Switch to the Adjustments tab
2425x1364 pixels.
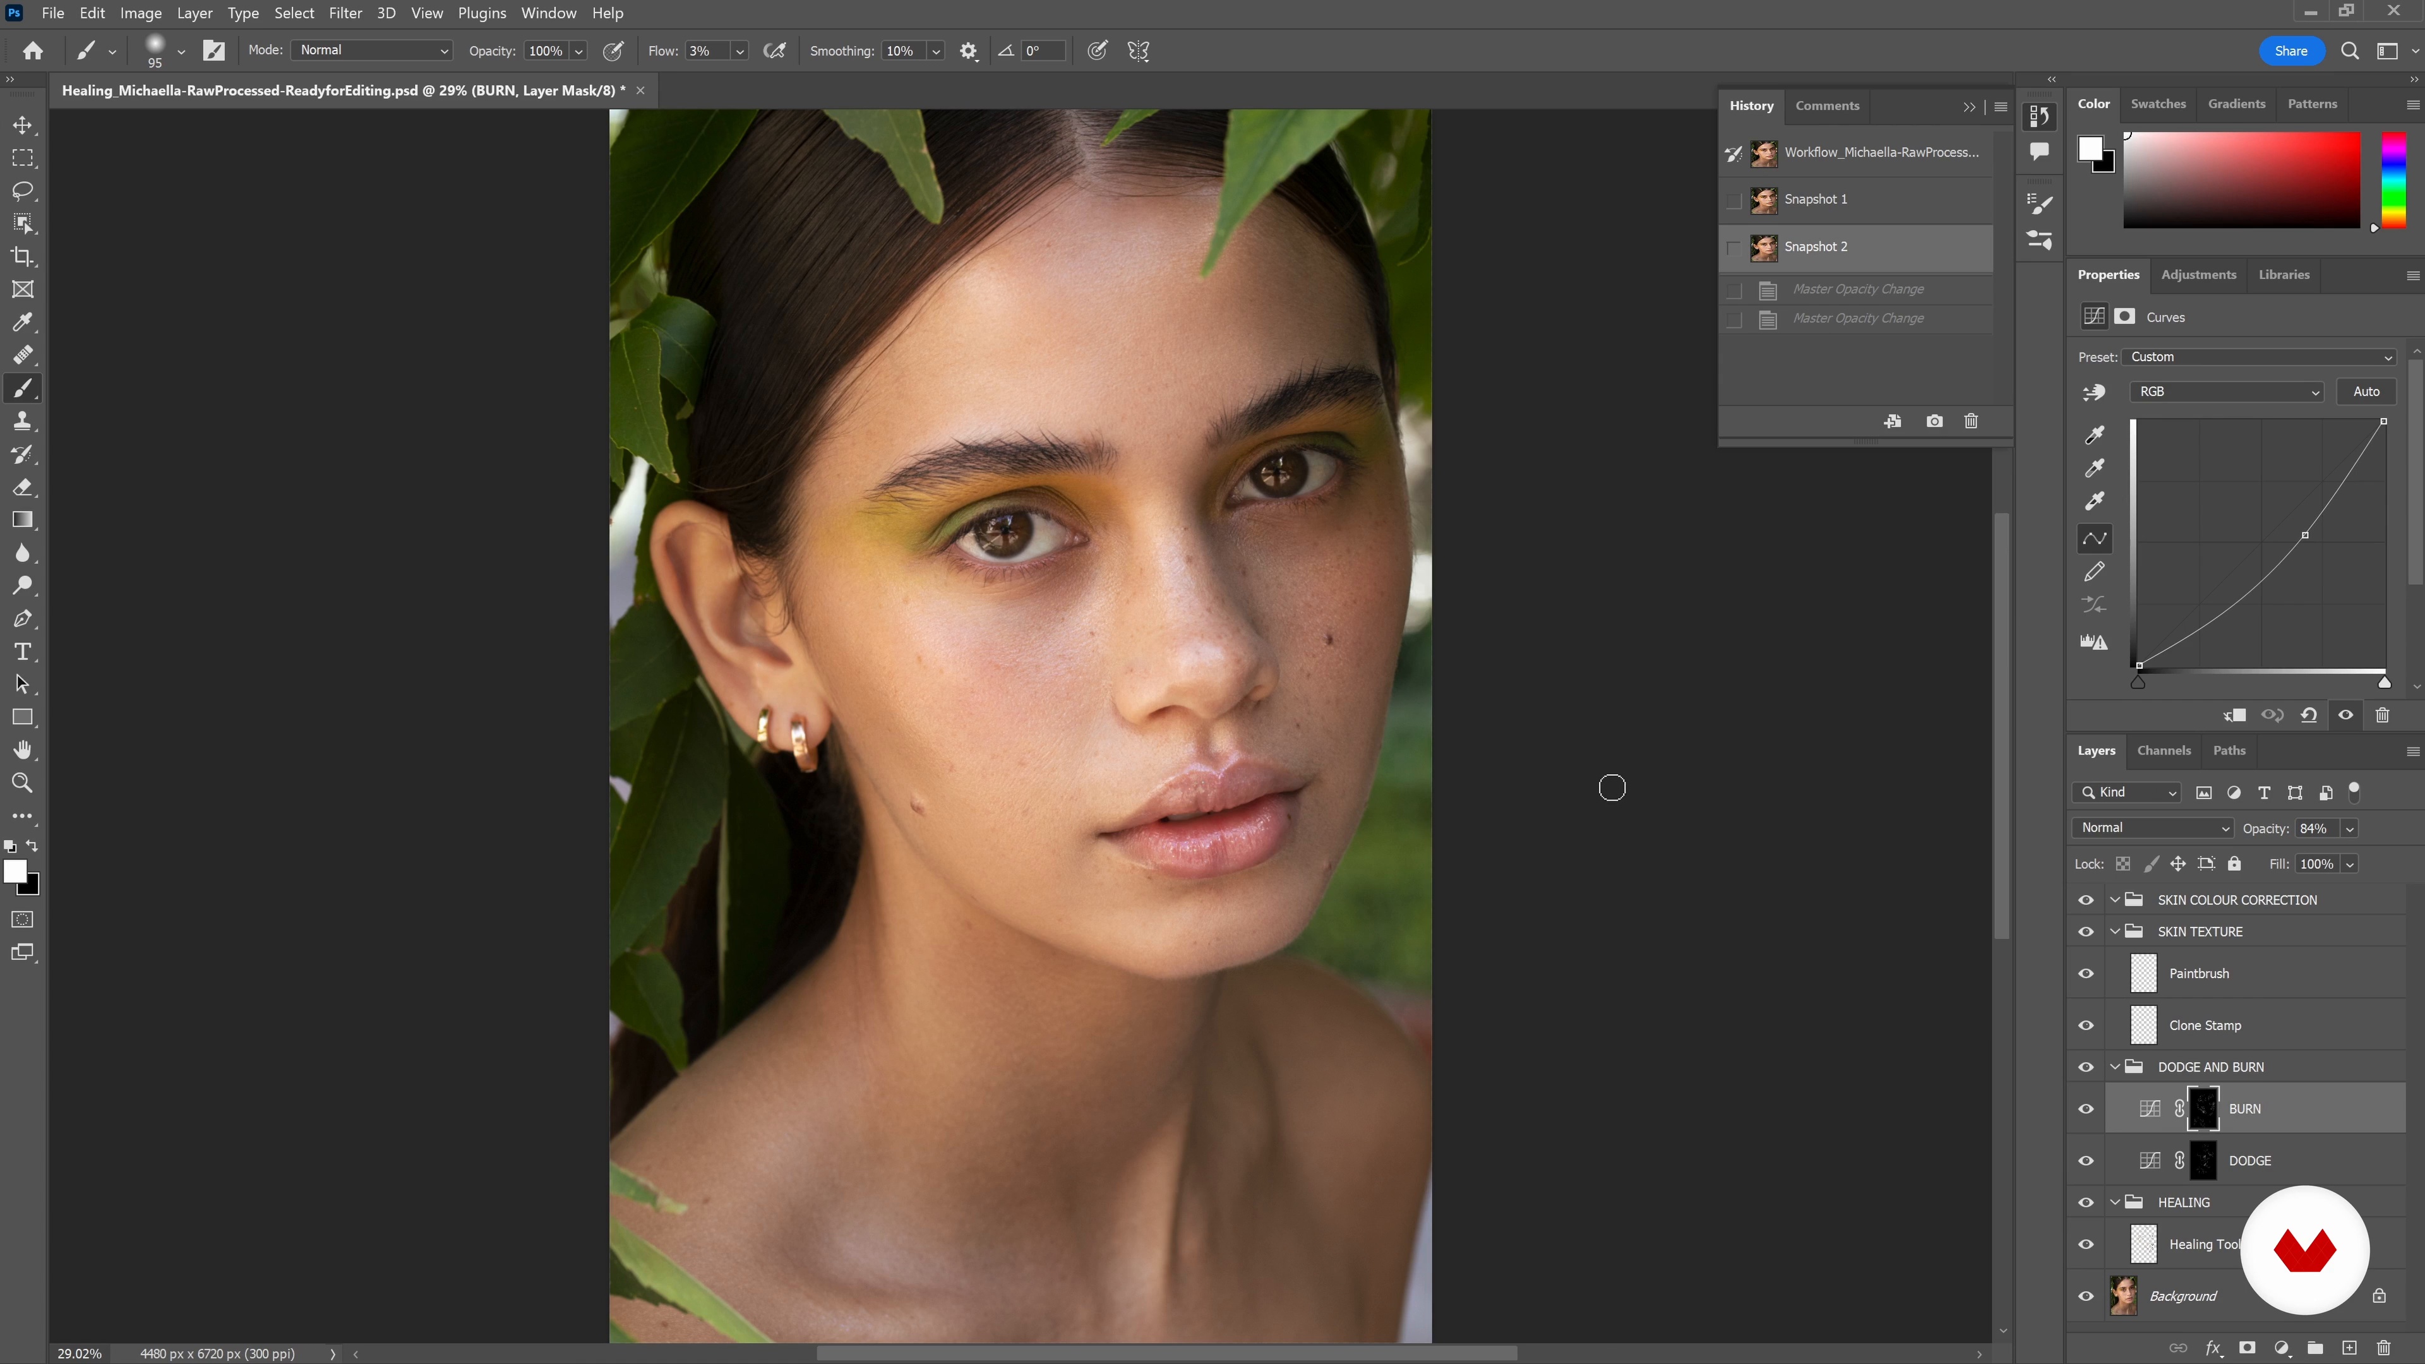(x=2198, y=275)
